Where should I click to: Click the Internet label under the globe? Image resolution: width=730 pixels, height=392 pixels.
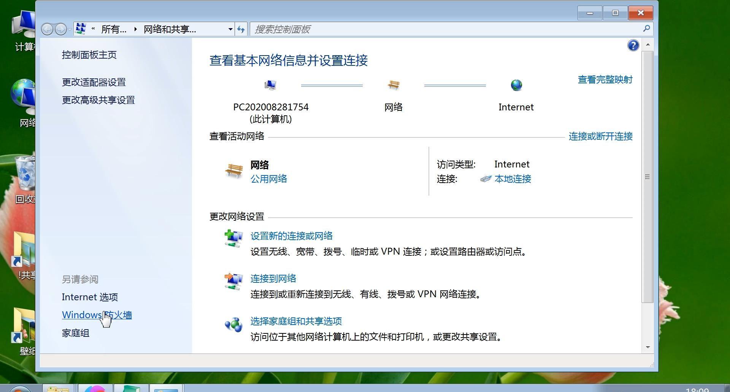click(516, 107)
